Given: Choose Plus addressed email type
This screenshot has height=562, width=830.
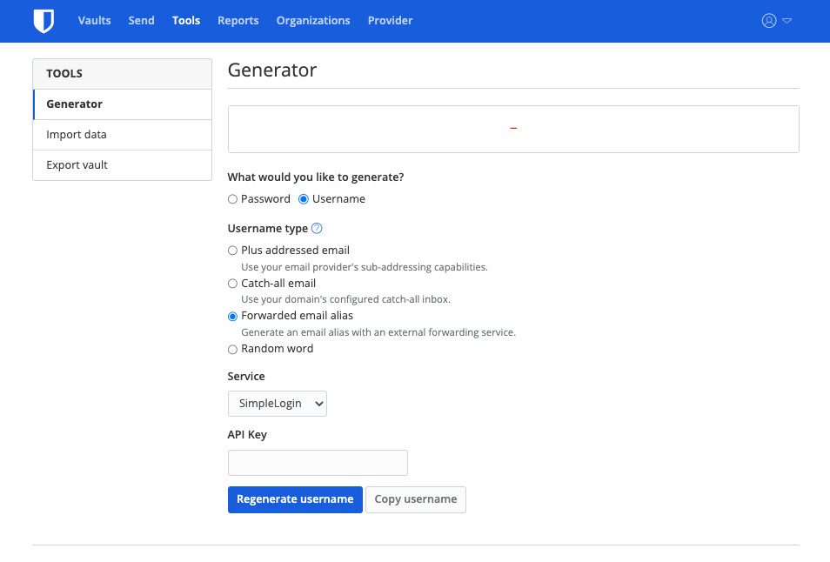Looking at the screenshot, I should [232, 251].
